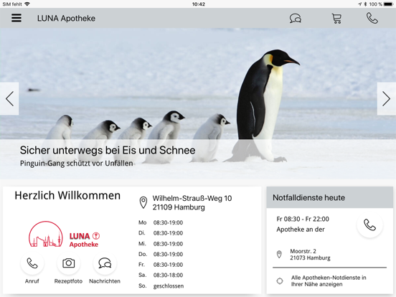Tap the So. geschlossen row

tap(161, 286)
